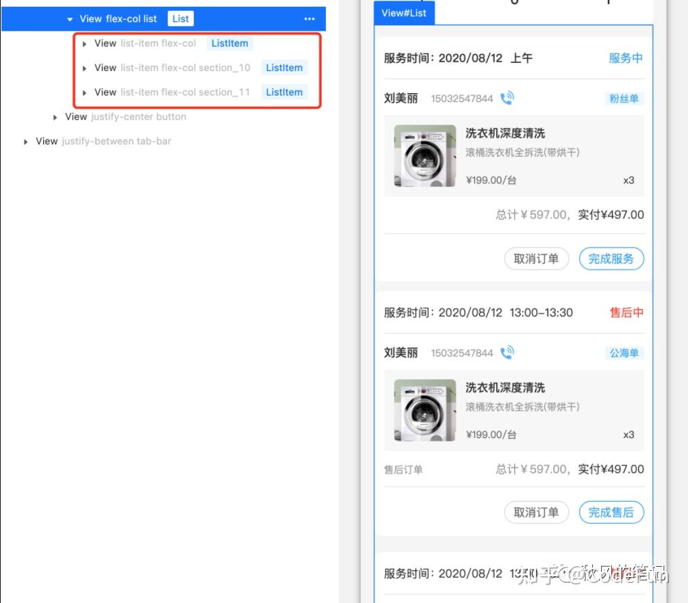Expand the justify-center button node
The image size is (688, 603).
coord(55,117)
